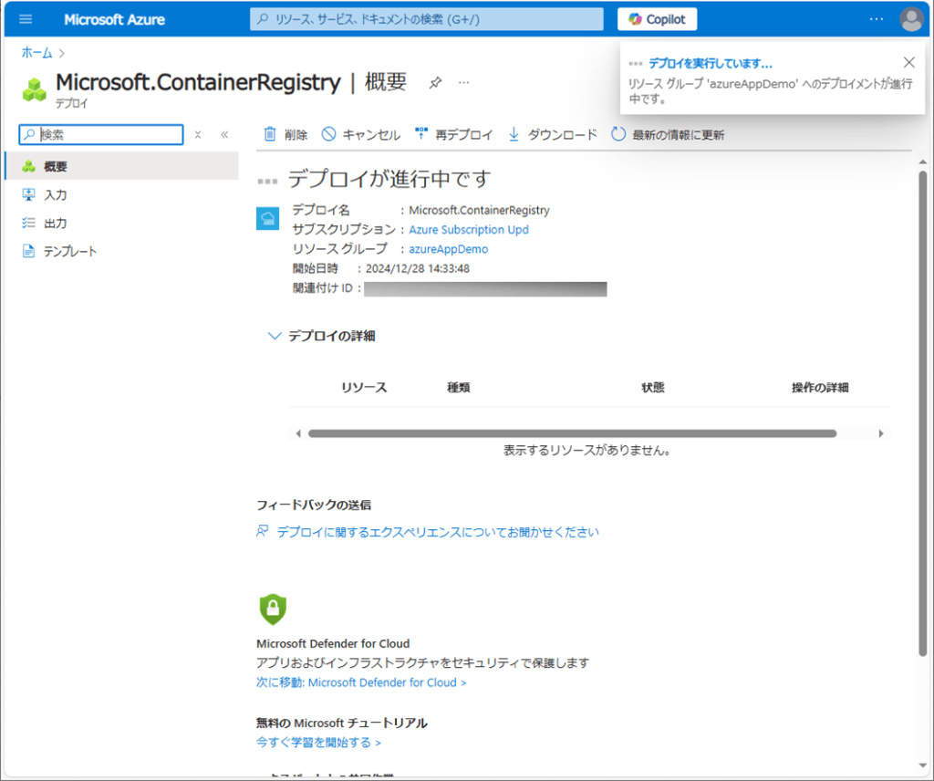Screen dimensions: 934x781
Task: Click 再デプロイ in the toolbar
Action: 453,135
